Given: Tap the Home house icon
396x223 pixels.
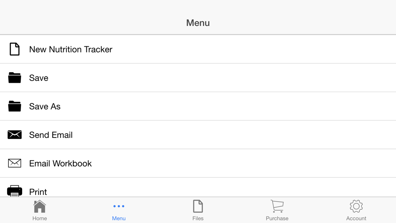Looking at the screenshot, I should tap(40, 206).
